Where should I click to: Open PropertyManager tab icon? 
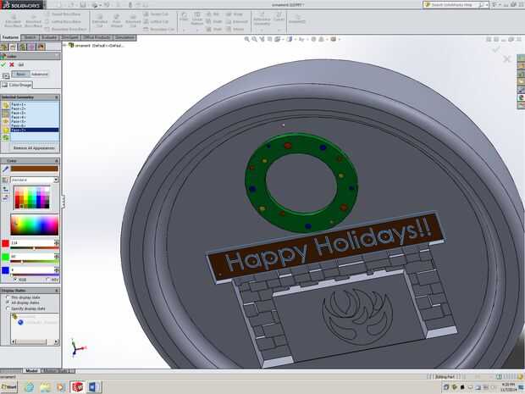pos(13,47)
